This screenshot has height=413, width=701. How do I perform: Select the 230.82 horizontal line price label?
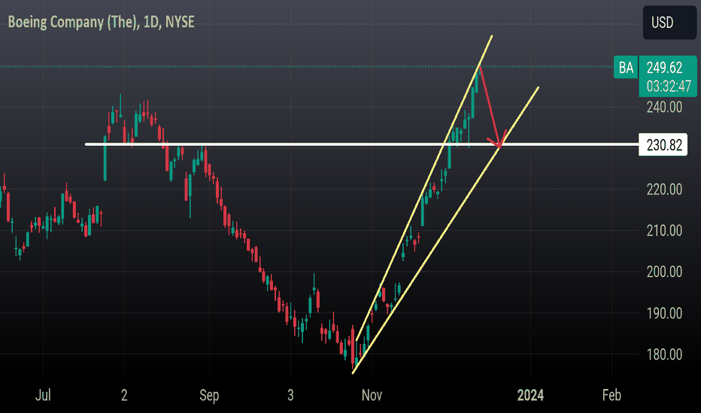[663, 145]
